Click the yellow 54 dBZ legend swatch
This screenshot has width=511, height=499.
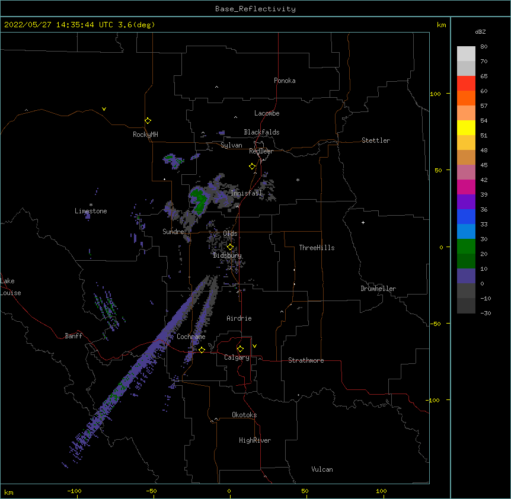(x=466, y=127)
